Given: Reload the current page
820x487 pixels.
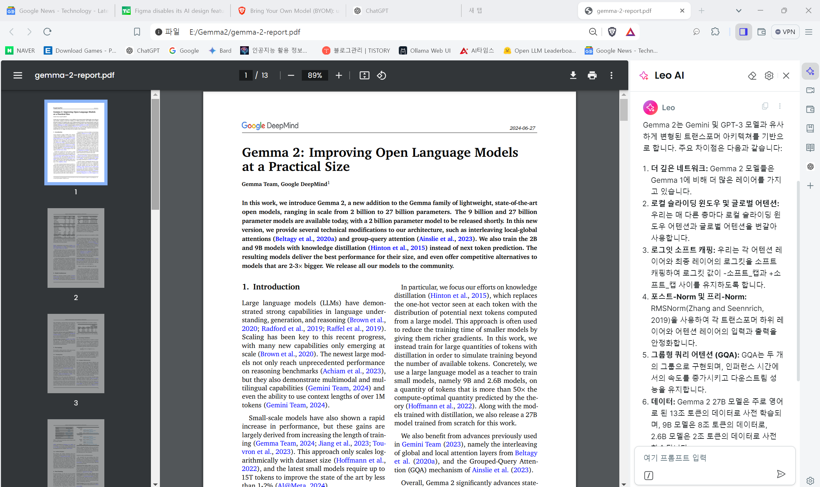Looking at the screenshot, I should [x=47, y=32].
